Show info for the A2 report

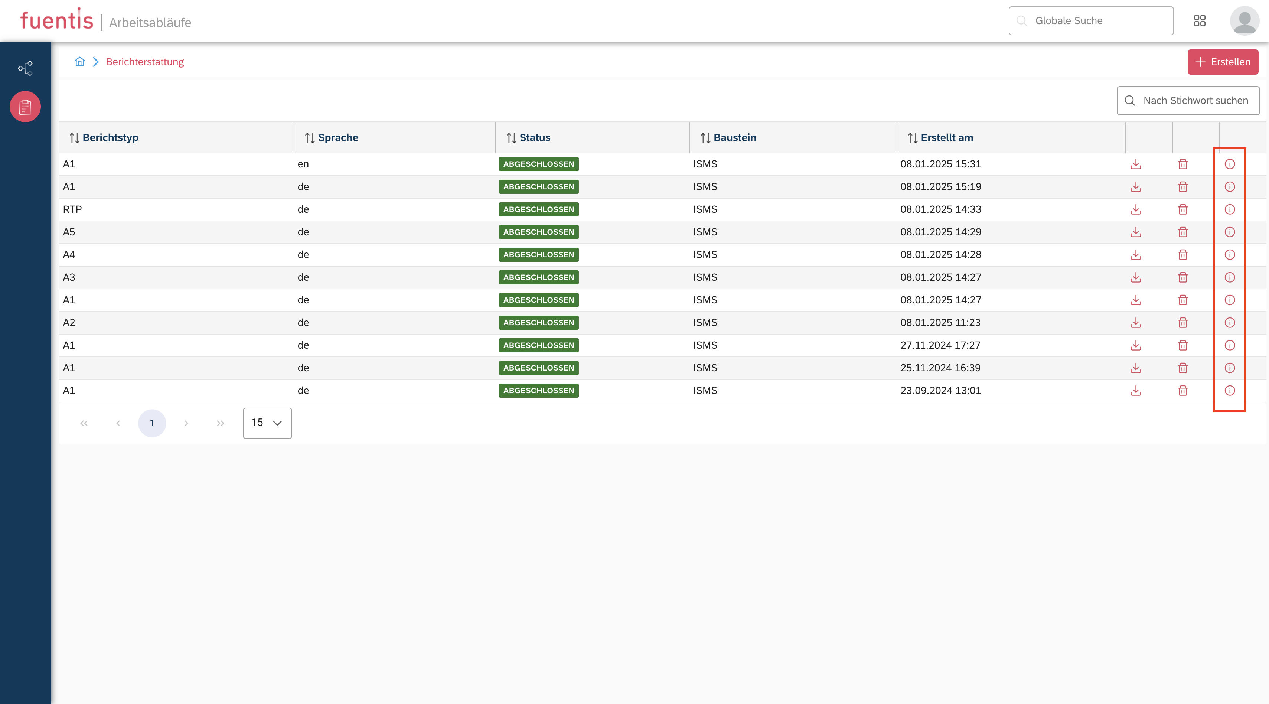pyautogui.click(x=1230, y=323)
